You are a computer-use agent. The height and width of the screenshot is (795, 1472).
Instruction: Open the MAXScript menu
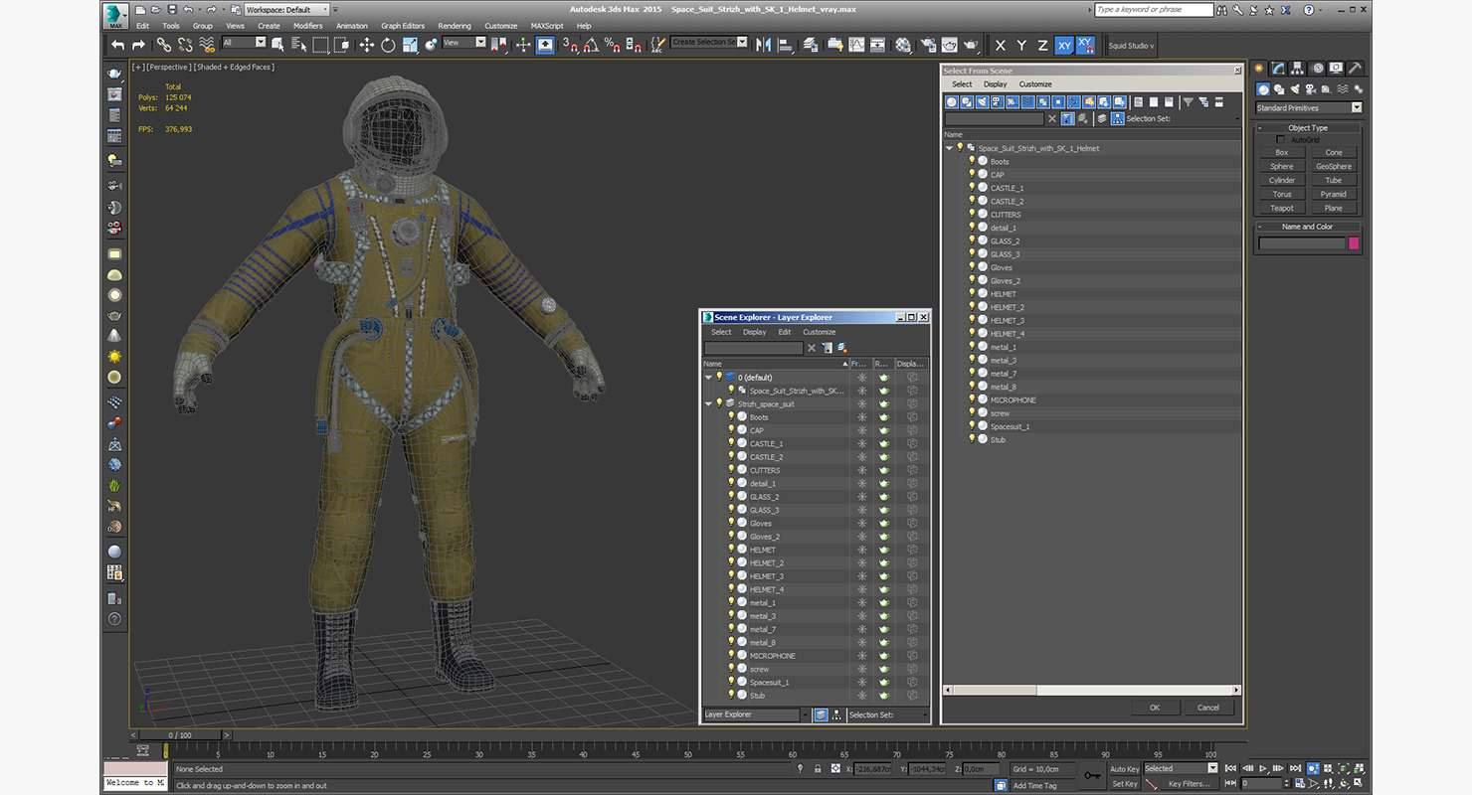coord(546,26)
